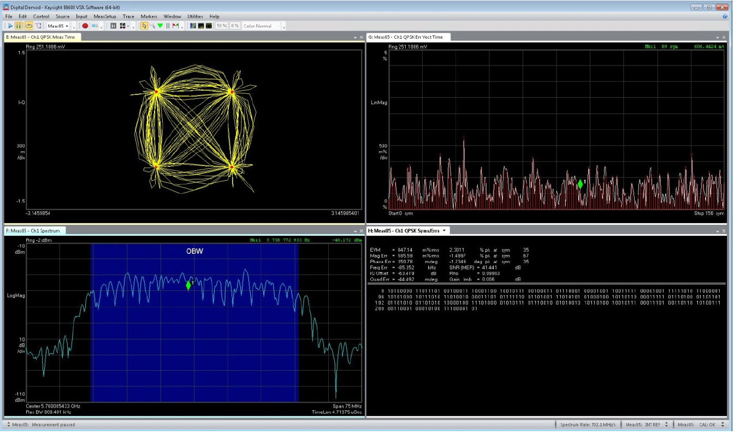Viewport: 734px width, 435px height.
Task: Open the MeasSetup menu
Action: point(104,16)
